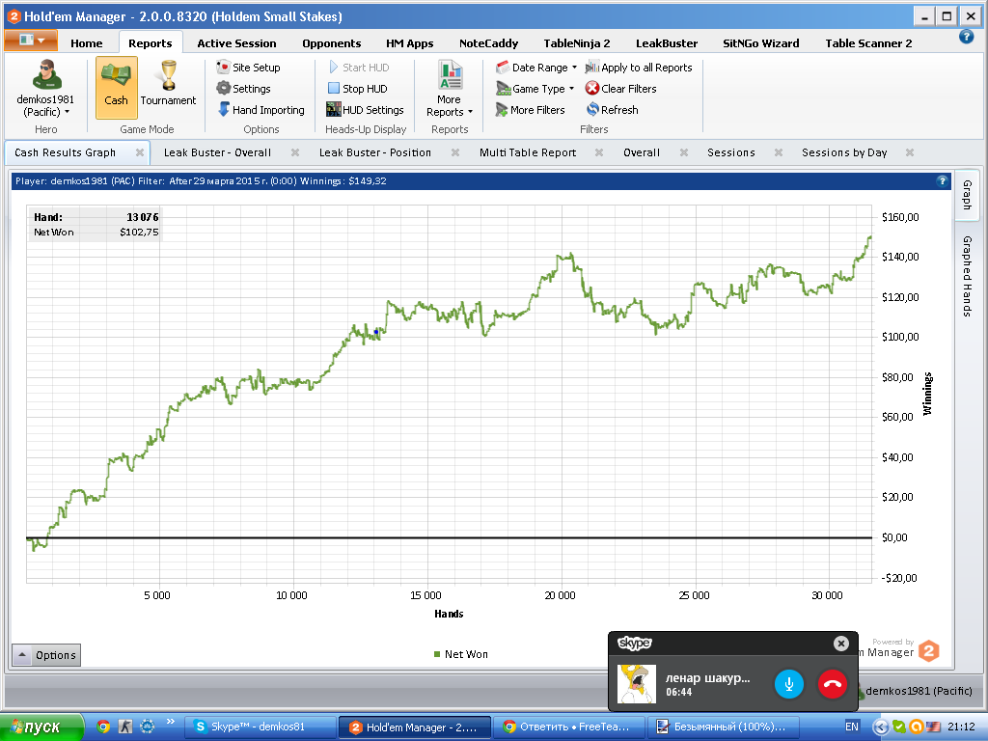Click the Start HUD button
Screen dimensions: 988x741
[359, 68]
